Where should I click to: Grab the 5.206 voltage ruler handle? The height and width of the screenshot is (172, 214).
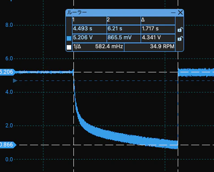8,72
